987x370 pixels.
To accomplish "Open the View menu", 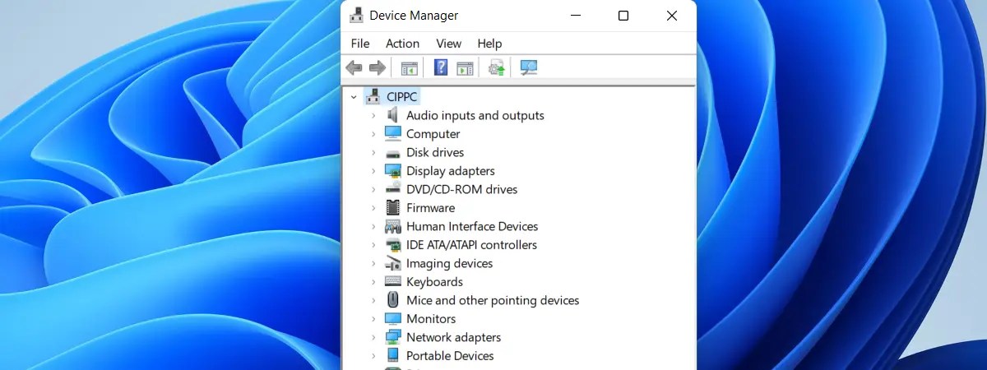I will click(449, 44).
